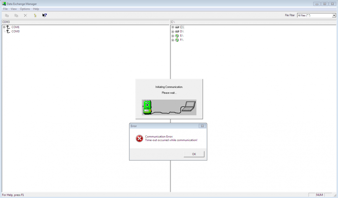Click OK in the Error dialog
The height and width of the screenshot is (198, 338).
(194, 154)
